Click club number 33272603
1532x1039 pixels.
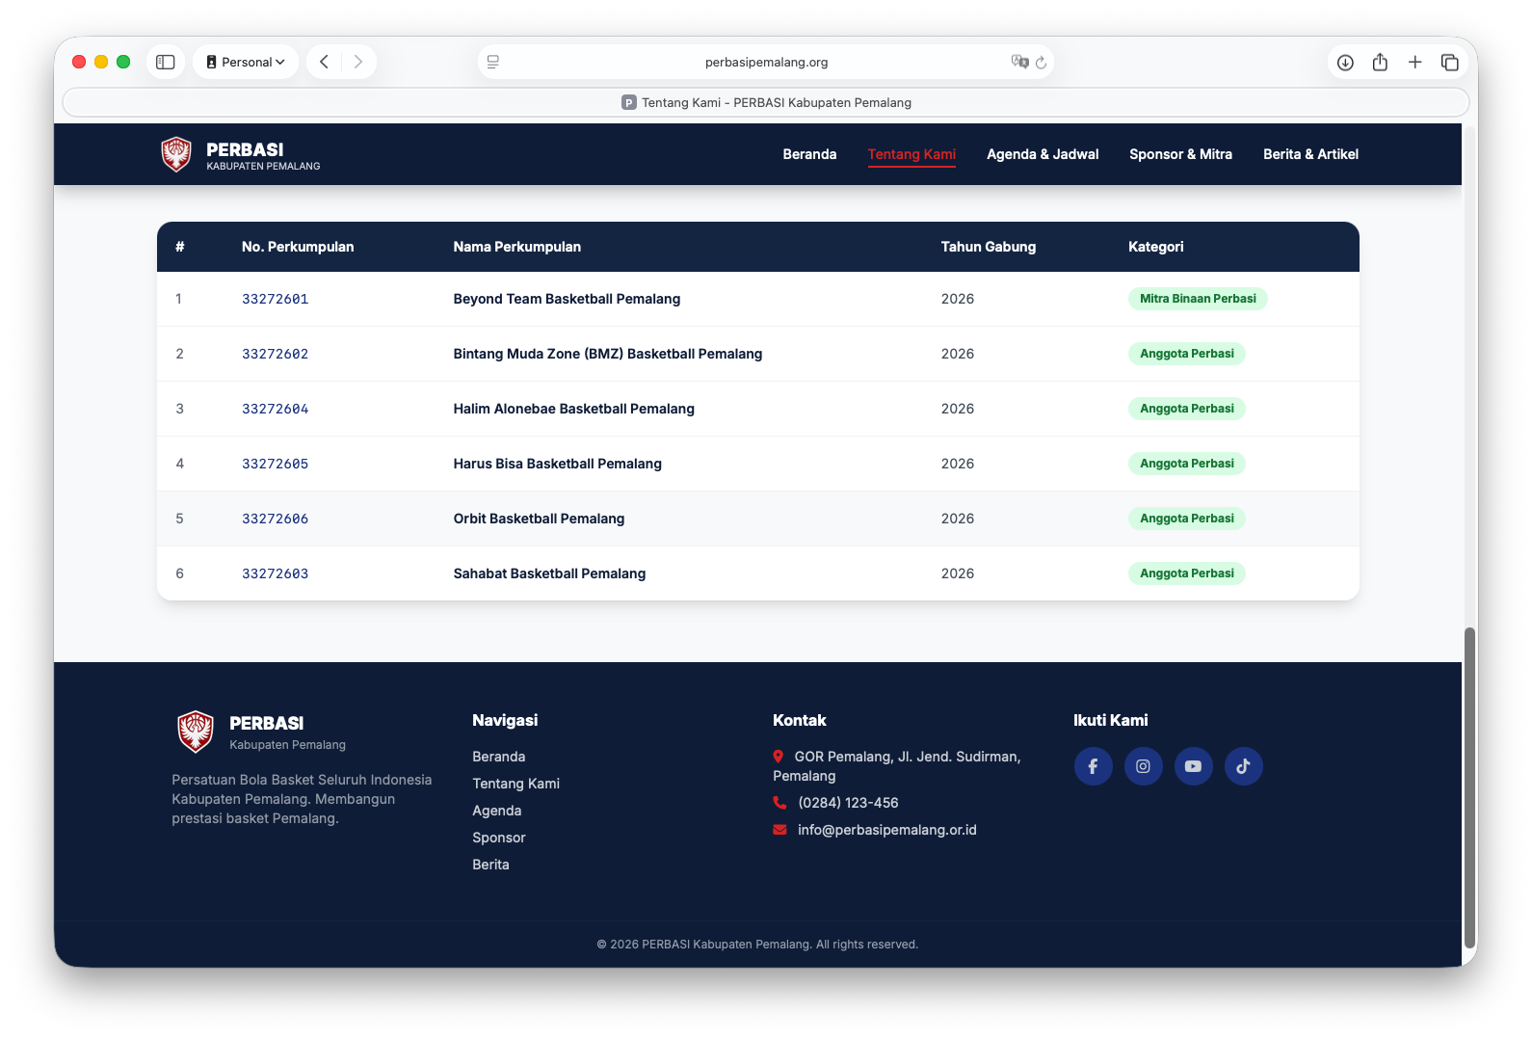coord(275,573)
